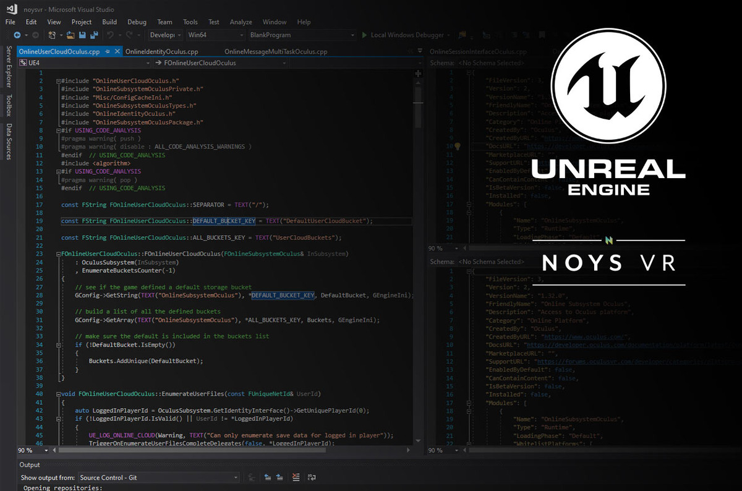Click the Opening repositories: output text
Image resolution: width=742 pixels, height=491 pixels.
[x=62, y=487]
